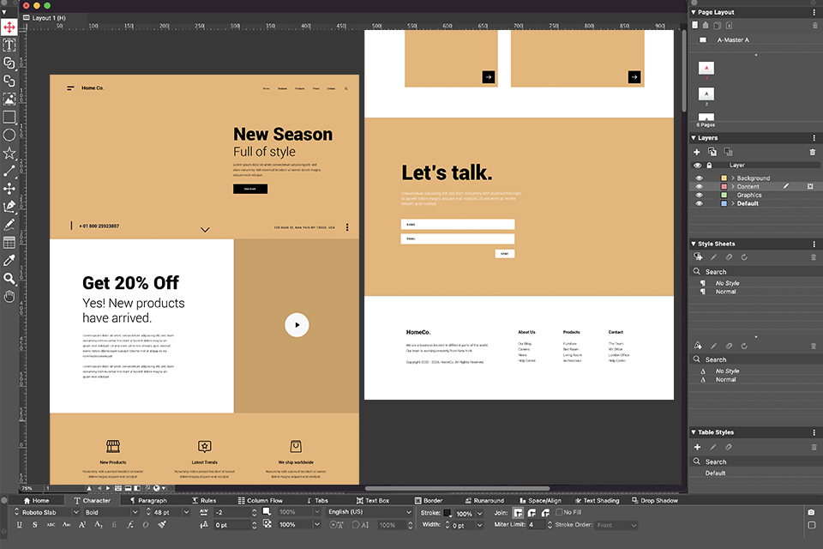
Task: Click the blank single page icon in Page Layout
Action: [x=695, y=25]
